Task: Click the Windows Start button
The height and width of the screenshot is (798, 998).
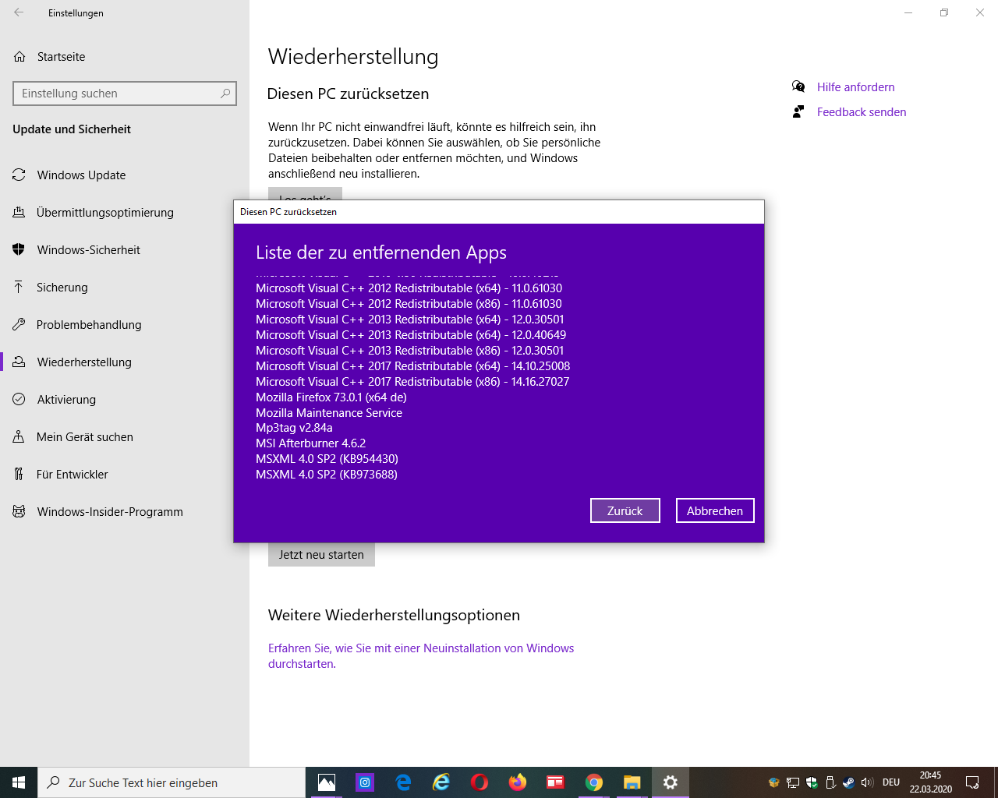Action: point(19,782)
